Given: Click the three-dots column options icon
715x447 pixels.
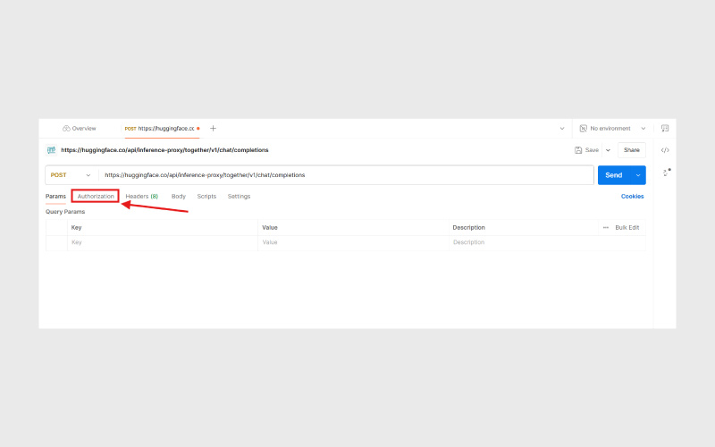Looking at the screenshot, I should coord(605,228).
